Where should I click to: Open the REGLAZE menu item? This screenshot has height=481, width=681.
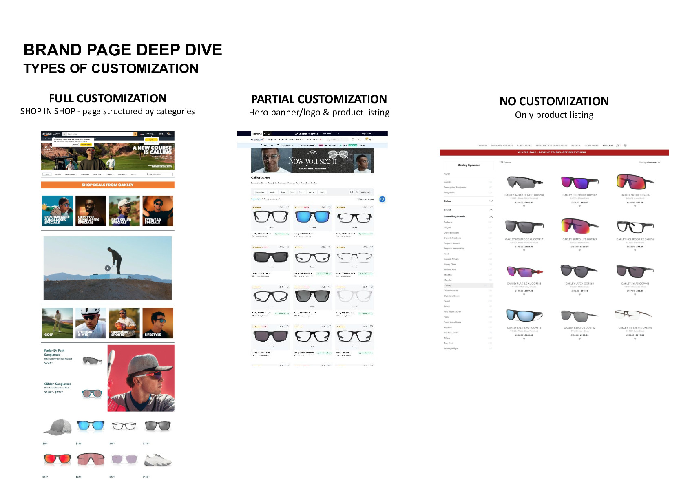click(x=608, y=146)
